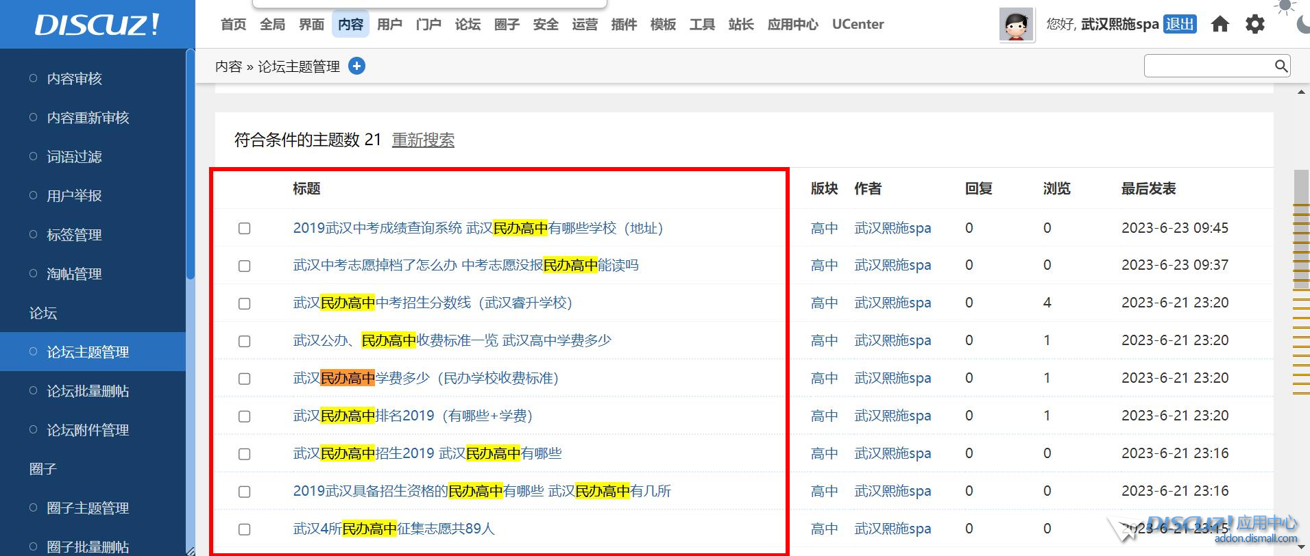The height and width of the screenshot is (556, 1310).
Task: Click the DISCUZ! logo
Action: pyautogui.click(x=97, y=25)
